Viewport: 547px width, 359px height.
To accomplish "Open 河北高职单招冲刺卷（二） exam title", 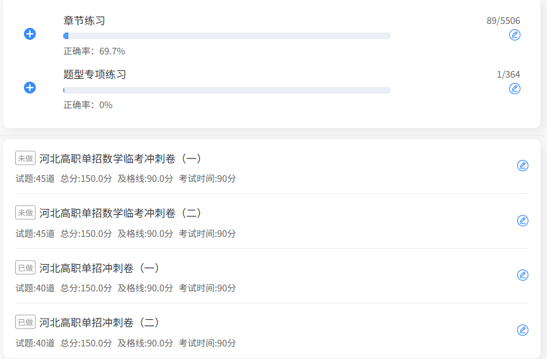I will coord(99,323).
